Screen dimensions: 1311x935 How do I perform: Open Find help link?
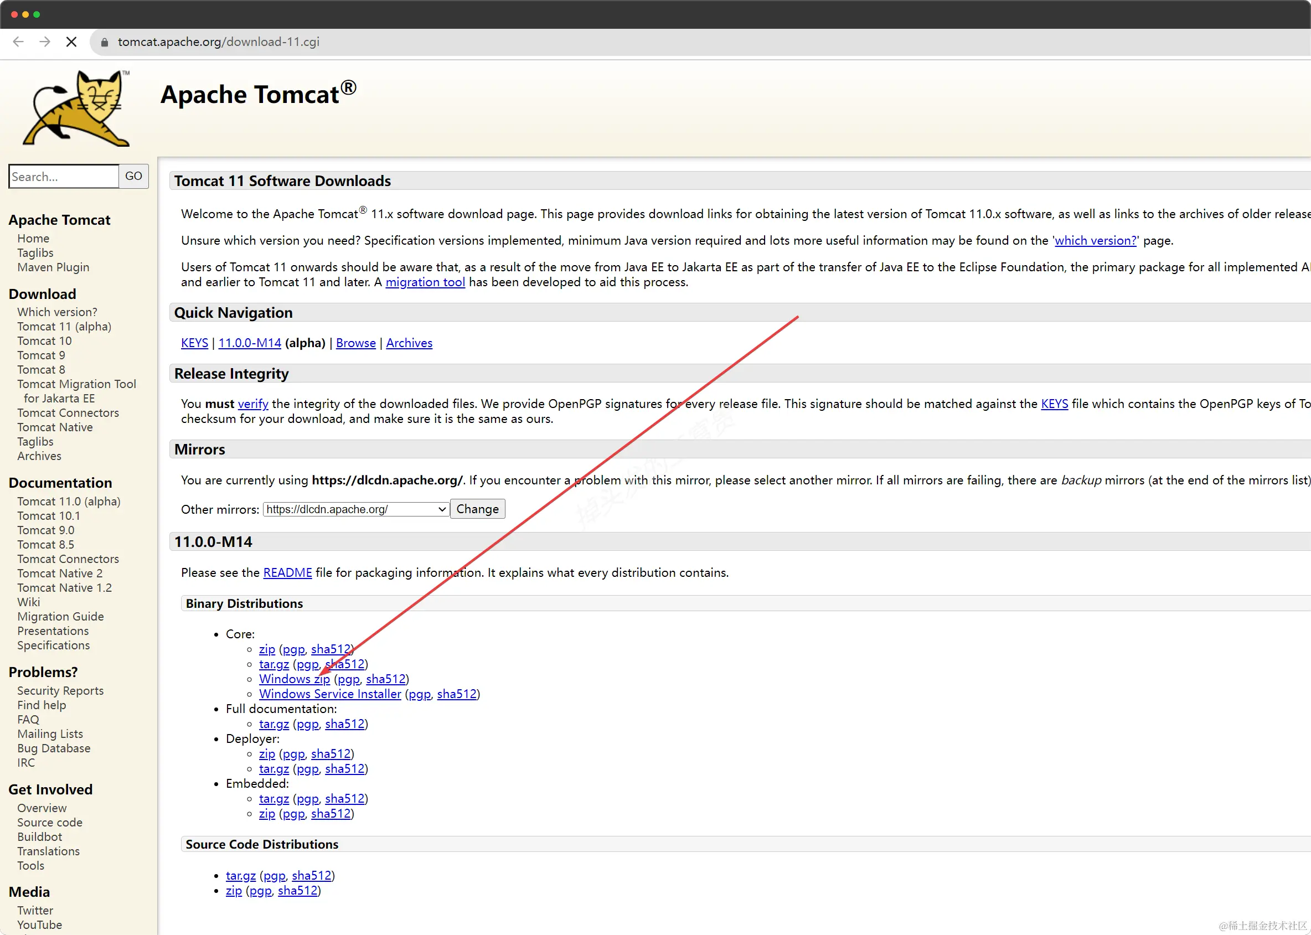click(42, 705)
